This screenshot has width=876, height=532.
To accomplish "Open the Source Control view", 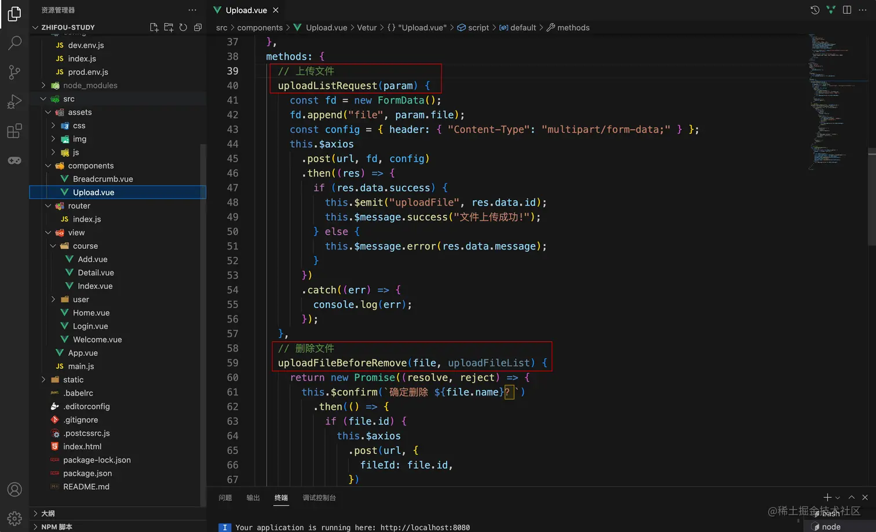I will pyautogui.click(x=14, y=72).
